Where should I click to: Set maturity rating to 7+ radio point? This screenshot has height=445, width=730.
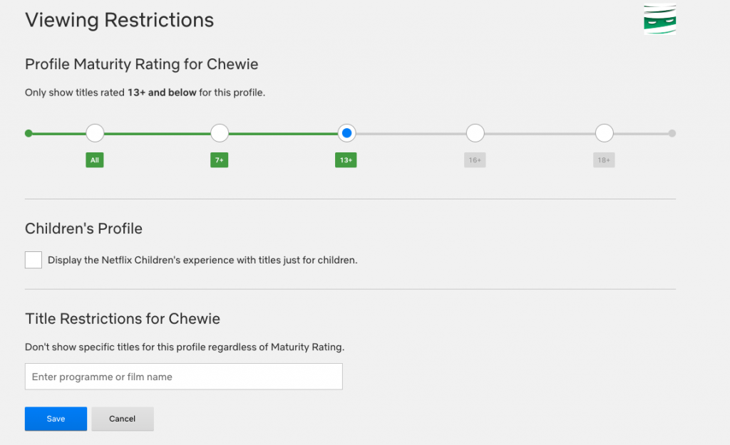tap(220, 133)
